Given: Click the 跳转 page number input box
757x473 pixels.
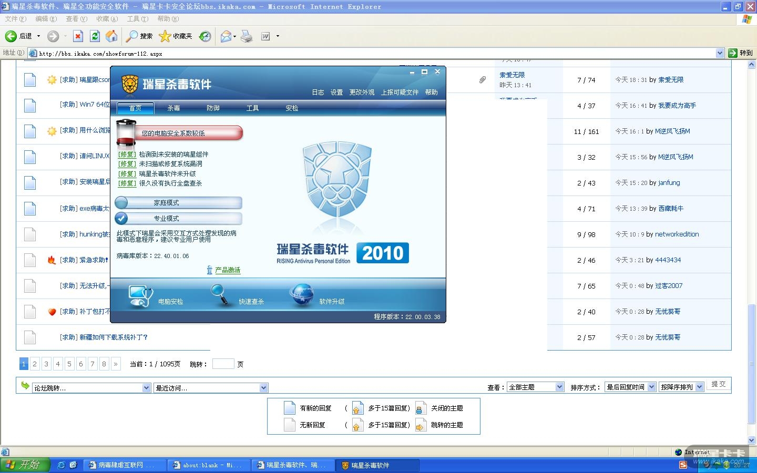Looking at the screenshot, I should point(223,364).
